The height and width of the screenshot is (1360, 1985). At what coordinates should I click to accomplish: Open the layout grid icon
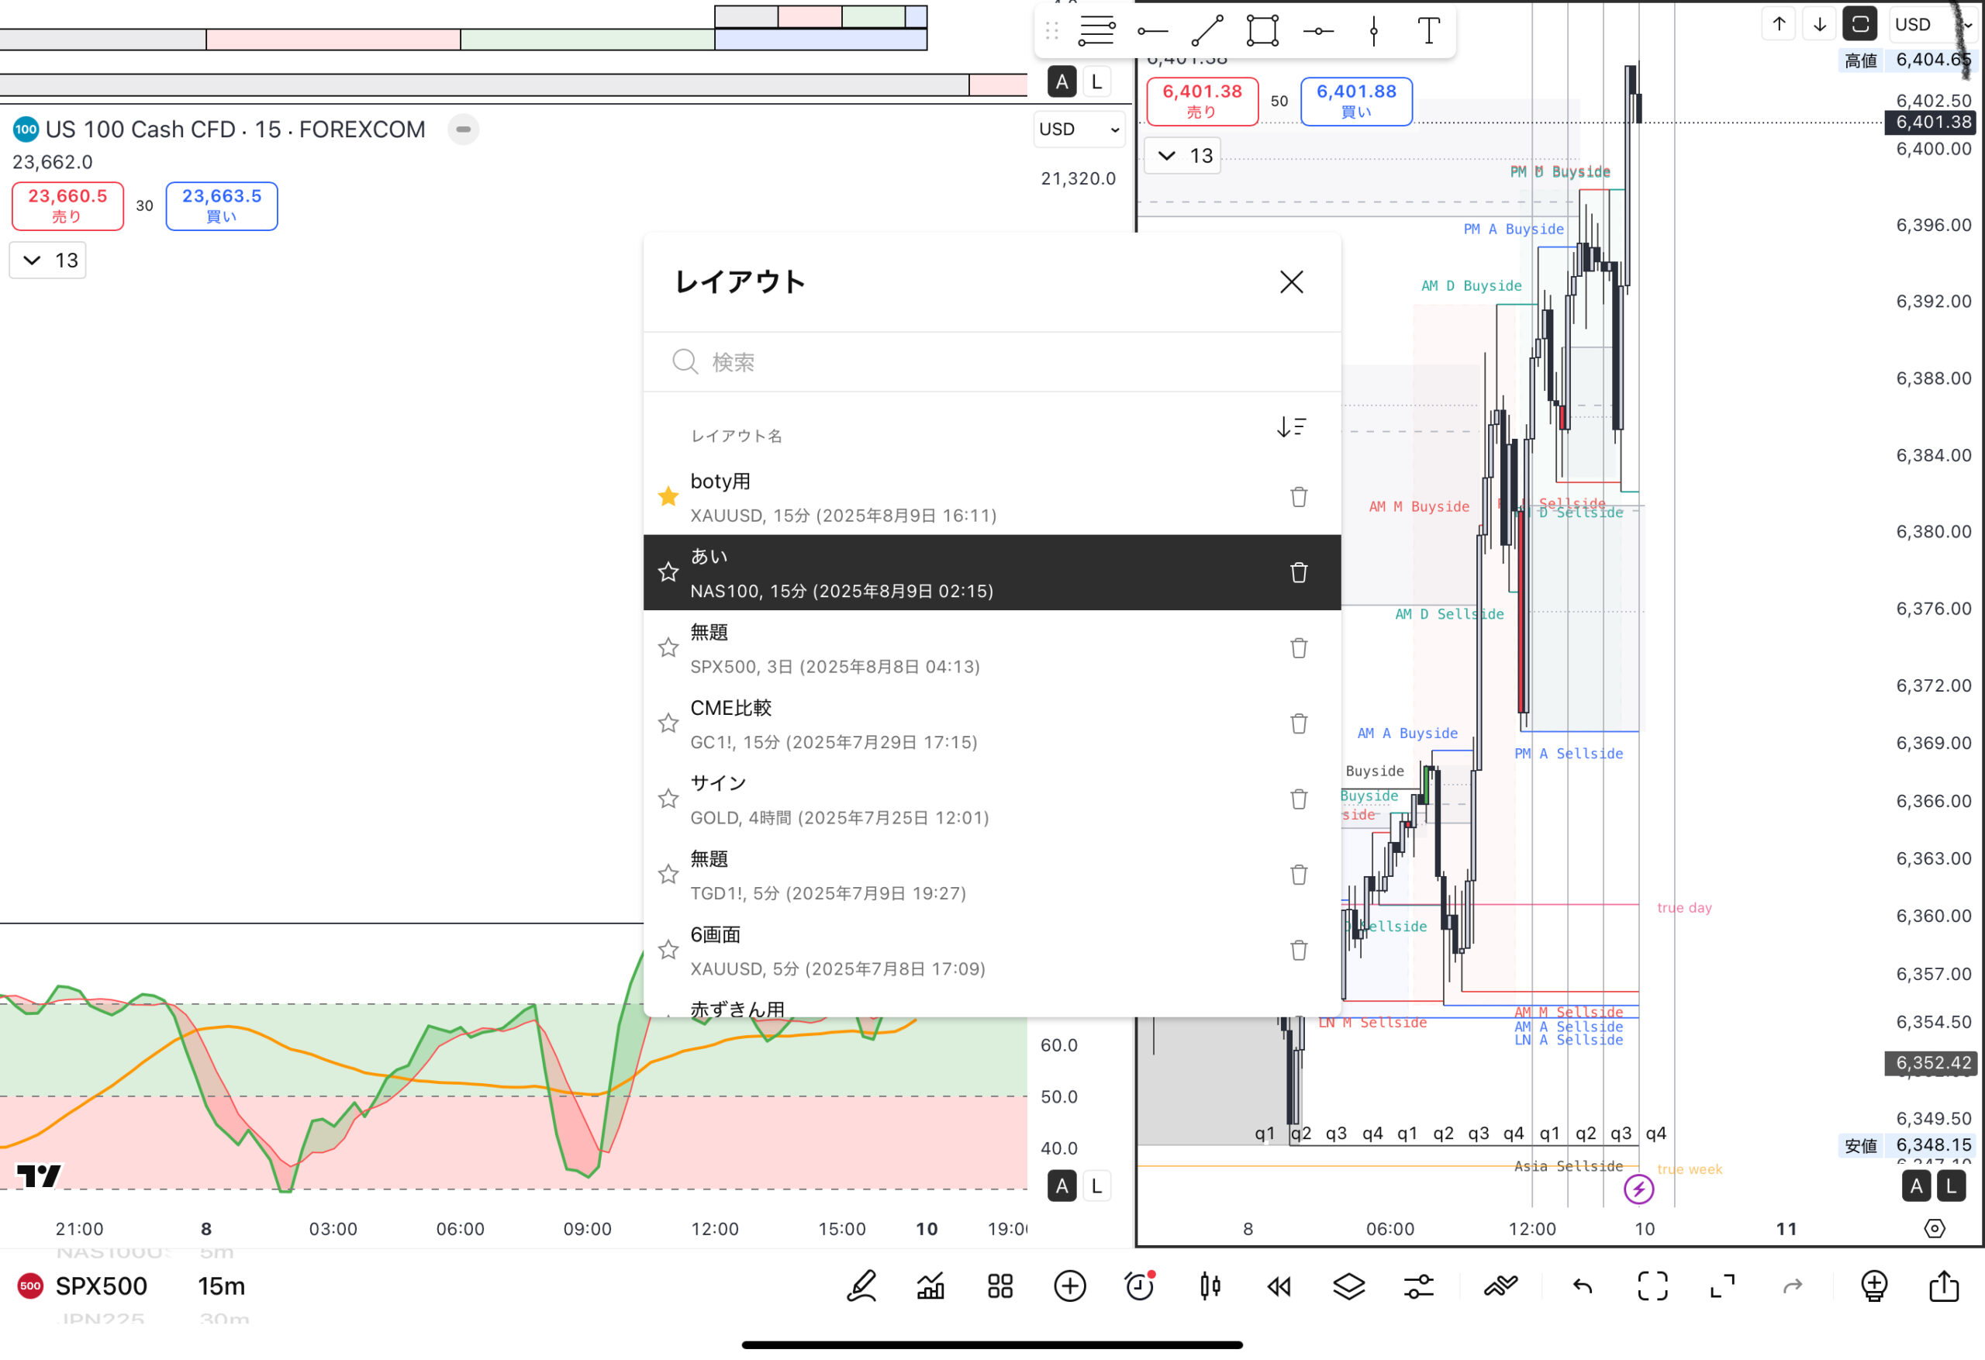coord(1000,1286)
